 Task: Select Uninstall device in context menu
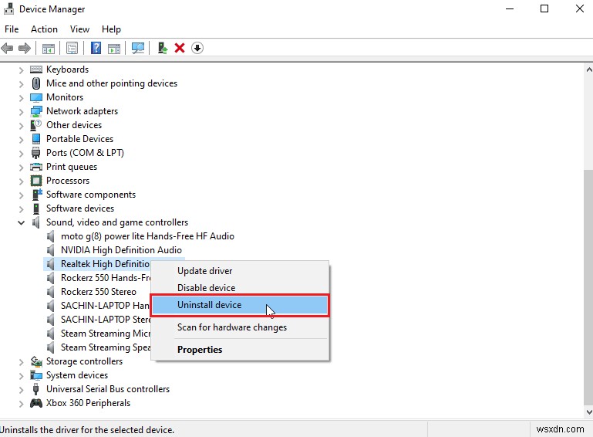click(x=240, y=305)
